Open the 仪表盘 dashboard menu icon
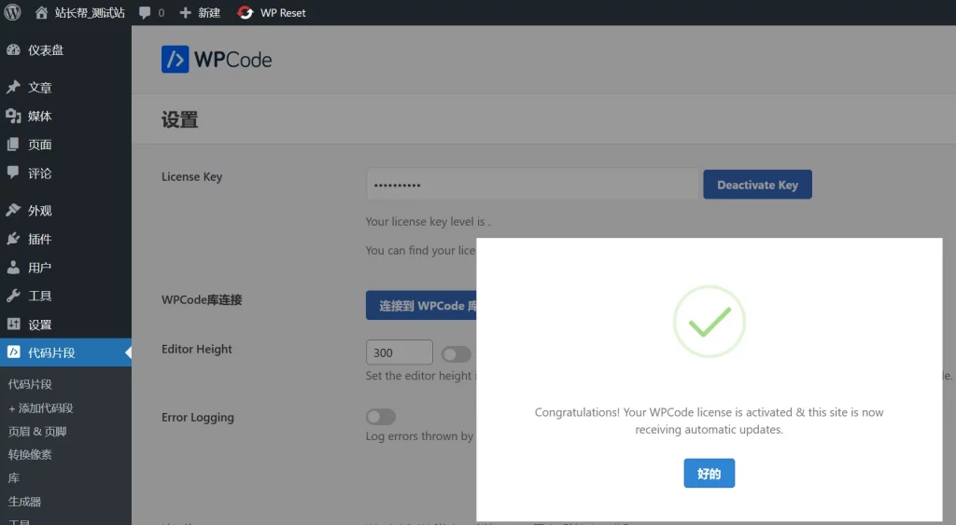Image resolution: width=956 pixels, height=525 pixels. 13,50
